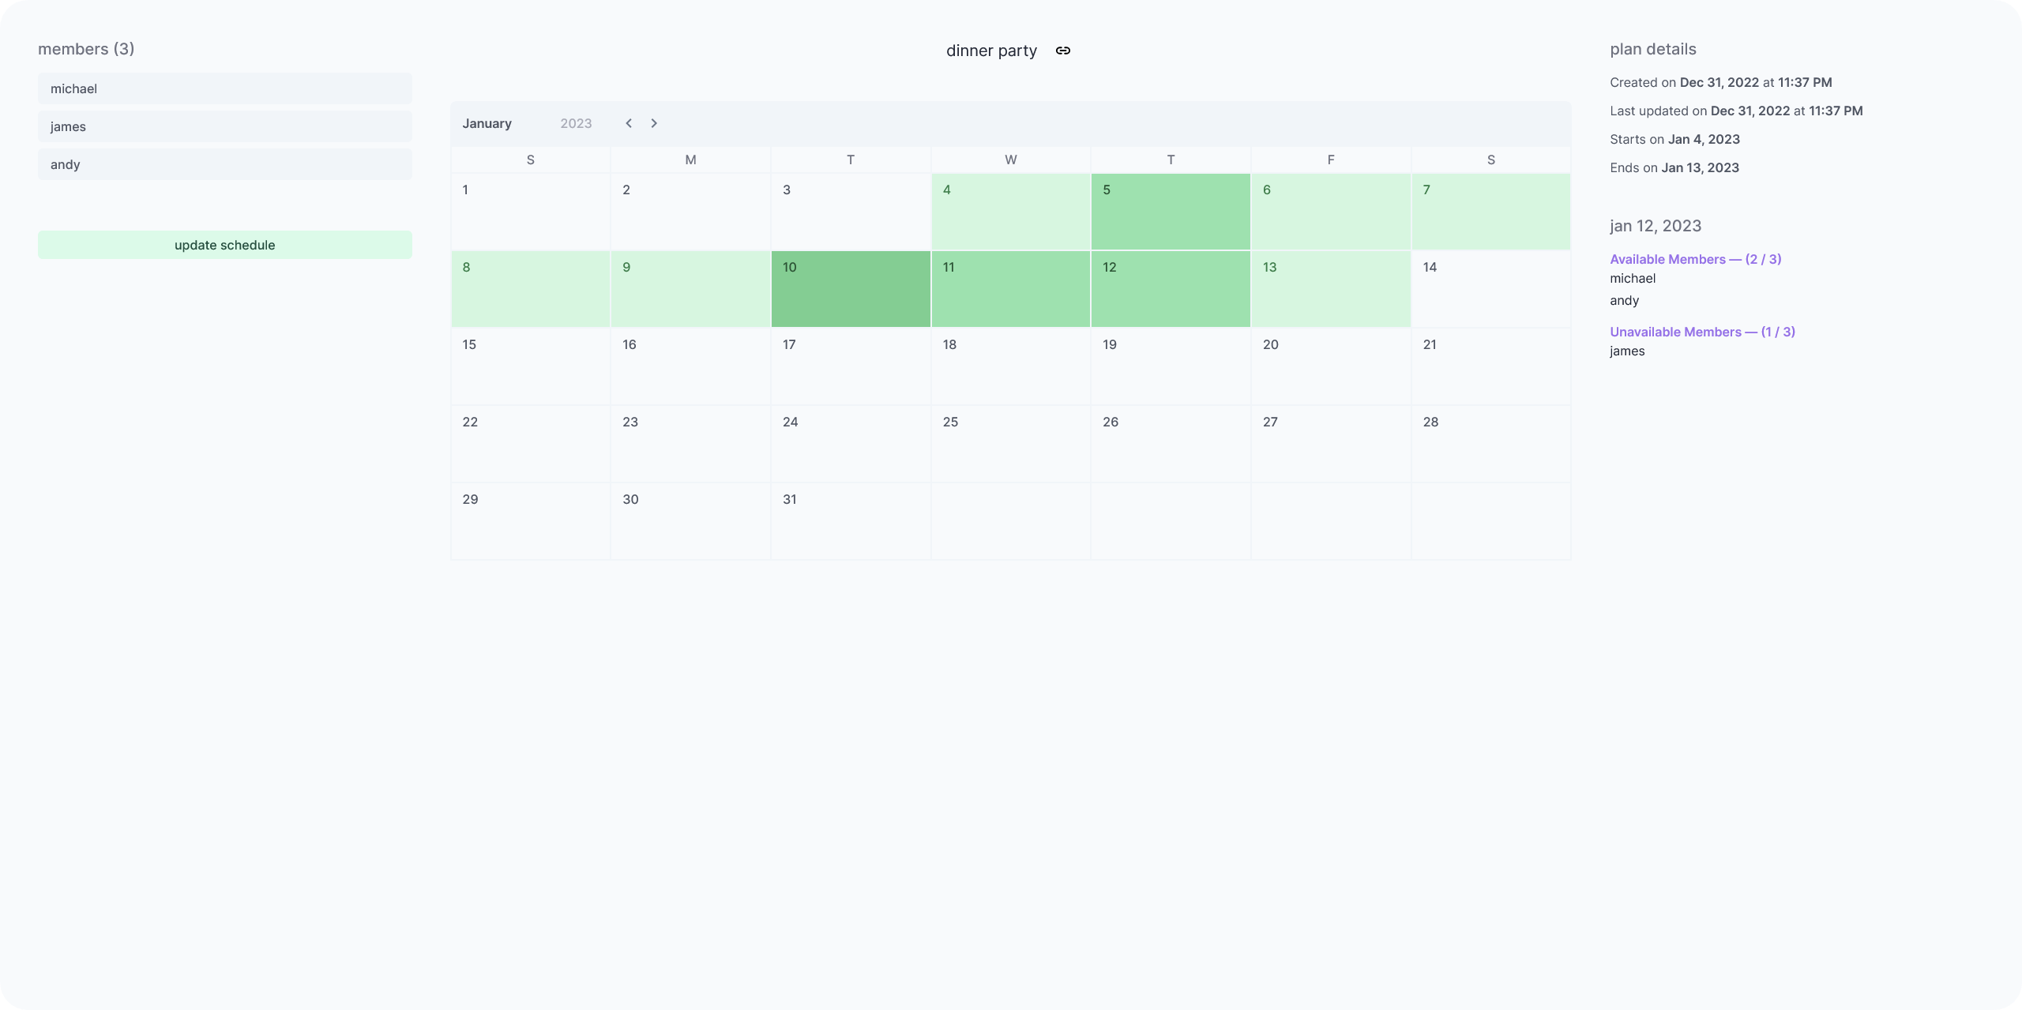The height and width of the screenshot is (1010, 2022).
Task: Select January 13 end date cell
Action: [1330, 289]
